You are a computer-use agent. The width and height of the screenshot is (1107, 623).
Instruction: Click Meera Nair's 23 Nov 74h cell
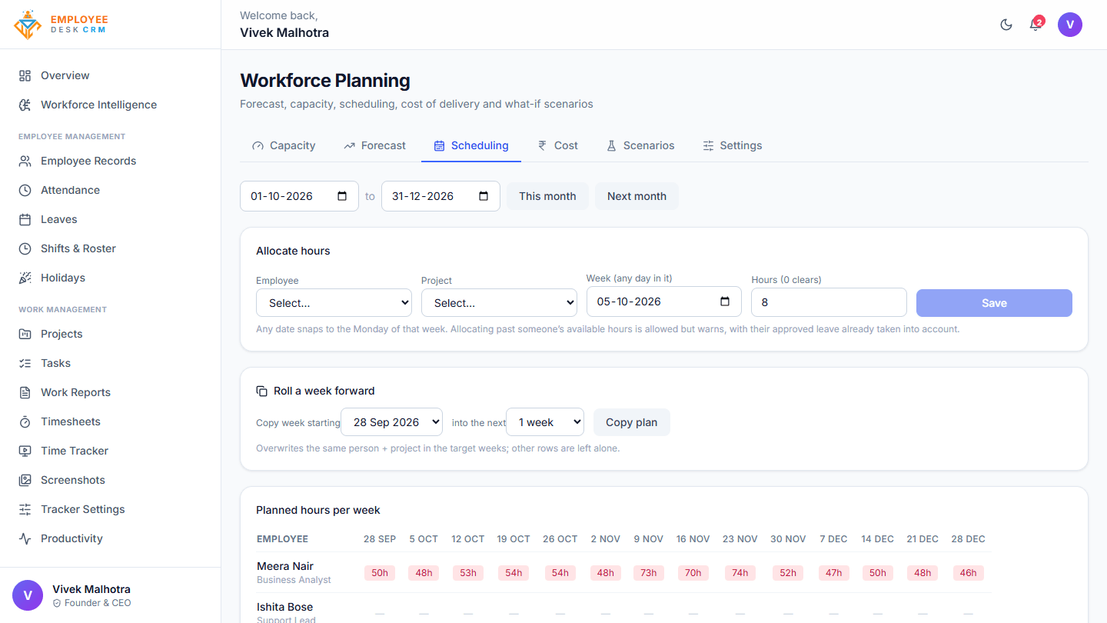click(740, 573)
